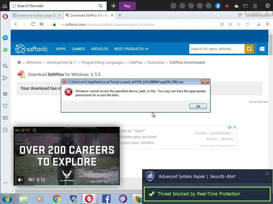Click the purple Play button
The height and width of the screenshot is (204, 273).
[127, 6]
